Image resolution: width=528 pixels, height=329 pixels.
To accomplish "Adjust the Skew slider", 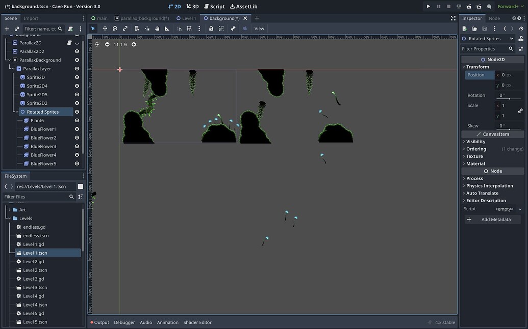I will point(509,129).
